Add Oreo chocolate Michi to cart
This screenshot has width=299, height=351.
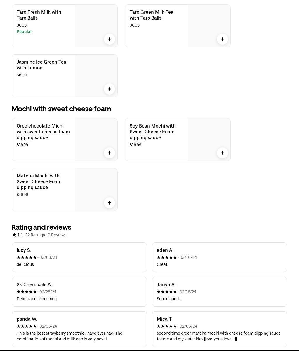click(109, 153)
